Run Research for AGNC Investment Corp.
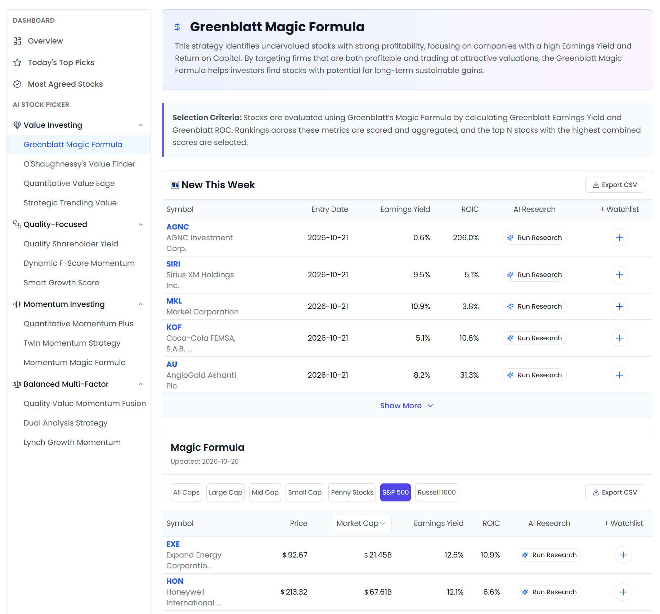 pyautogui.click(x=534, y=238)
